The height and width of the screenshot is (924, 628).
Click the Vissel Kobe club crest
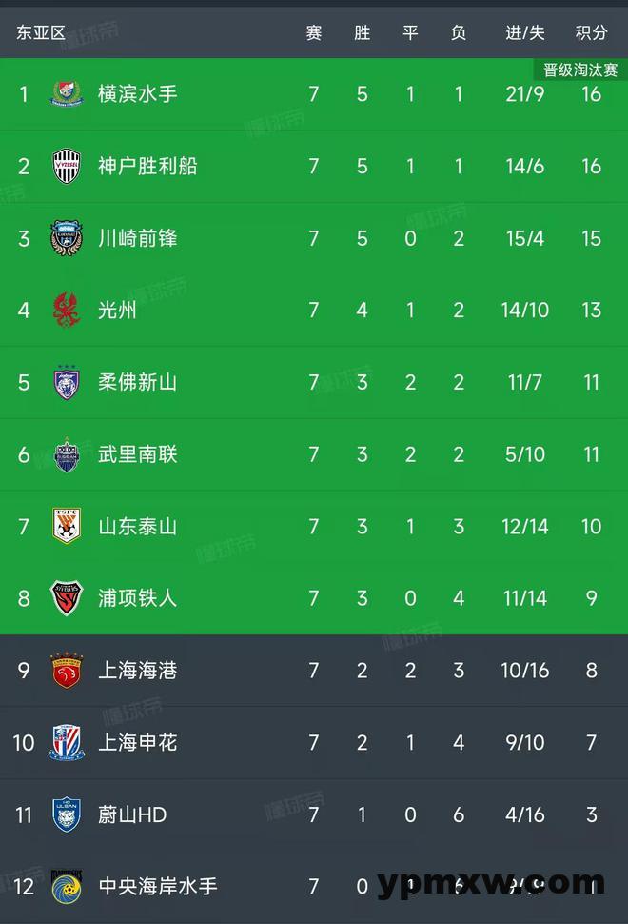click(66, 166)
